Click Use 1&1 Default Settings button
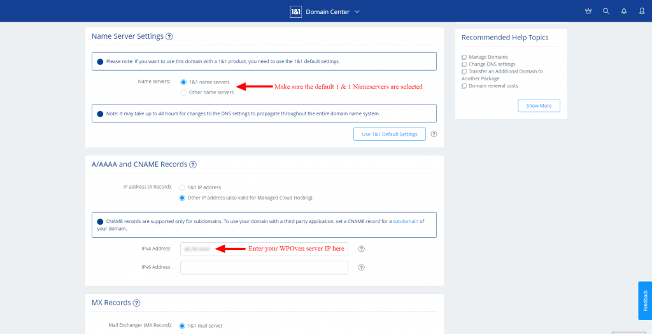Screen dimensions: 652x334 click(x=390, y=134)
